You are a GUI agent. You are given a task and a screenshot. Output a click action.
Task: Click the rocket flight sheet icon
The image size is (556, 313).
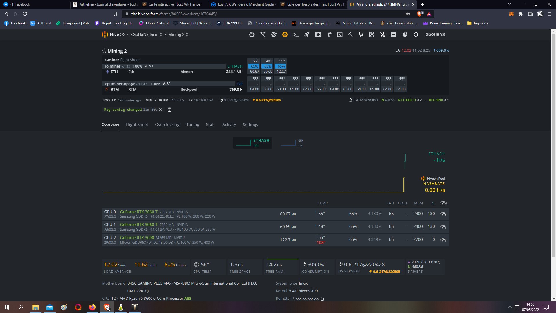[307, 34]
